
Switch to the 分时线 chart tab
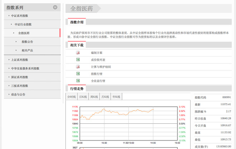72,97
